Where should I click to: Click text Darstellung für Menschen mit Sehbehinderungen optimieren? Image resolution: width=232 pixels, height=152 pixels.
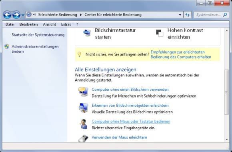[x=144, y=96]
